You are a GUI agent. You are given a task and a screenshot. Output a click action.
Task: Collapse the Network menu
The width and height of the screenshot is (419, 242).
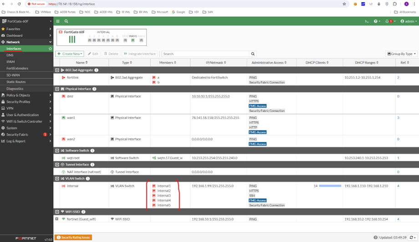pyautogui.click(x=26, y=42)
